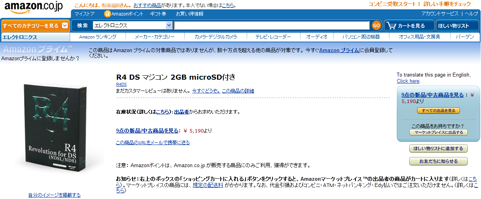Image resolution: width=481 pixels, height=199 pixels.
Task: Open the ヘルプ link
Action: (471, 14)
